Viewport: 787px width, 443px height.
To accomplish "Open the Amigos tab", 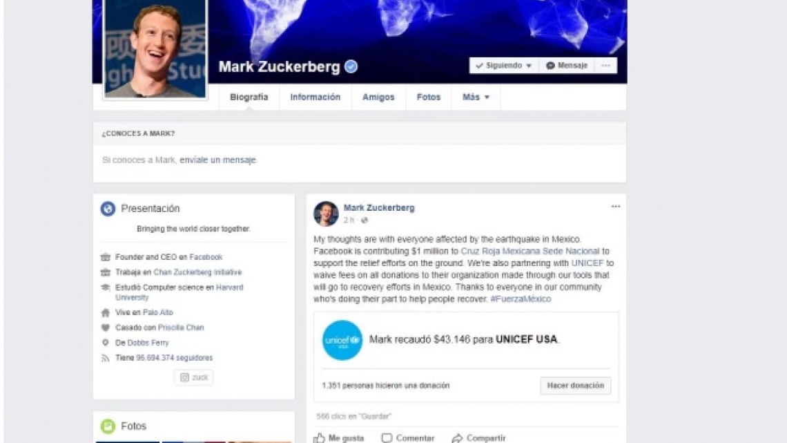I will tap(378, 97).
